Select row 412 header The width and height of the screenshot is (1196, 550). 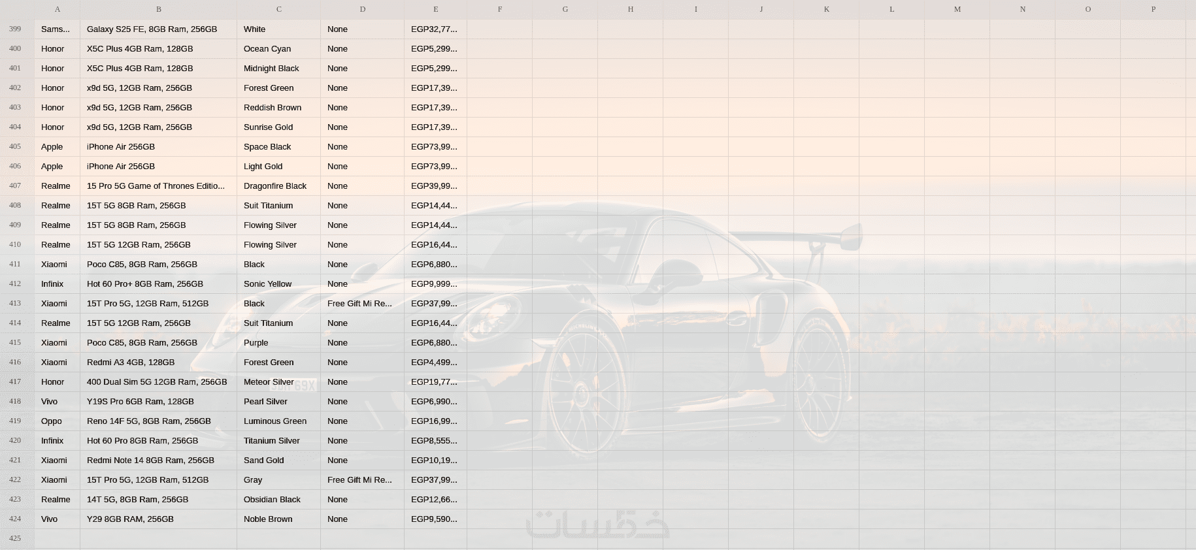(17, 283)
